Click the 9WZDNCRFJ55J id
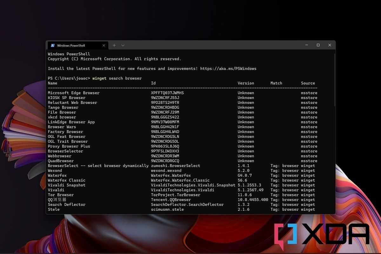 tap(165, 98)
